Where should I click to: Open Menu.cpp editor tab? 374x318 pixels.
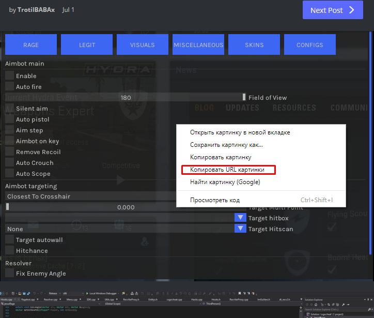72,299
